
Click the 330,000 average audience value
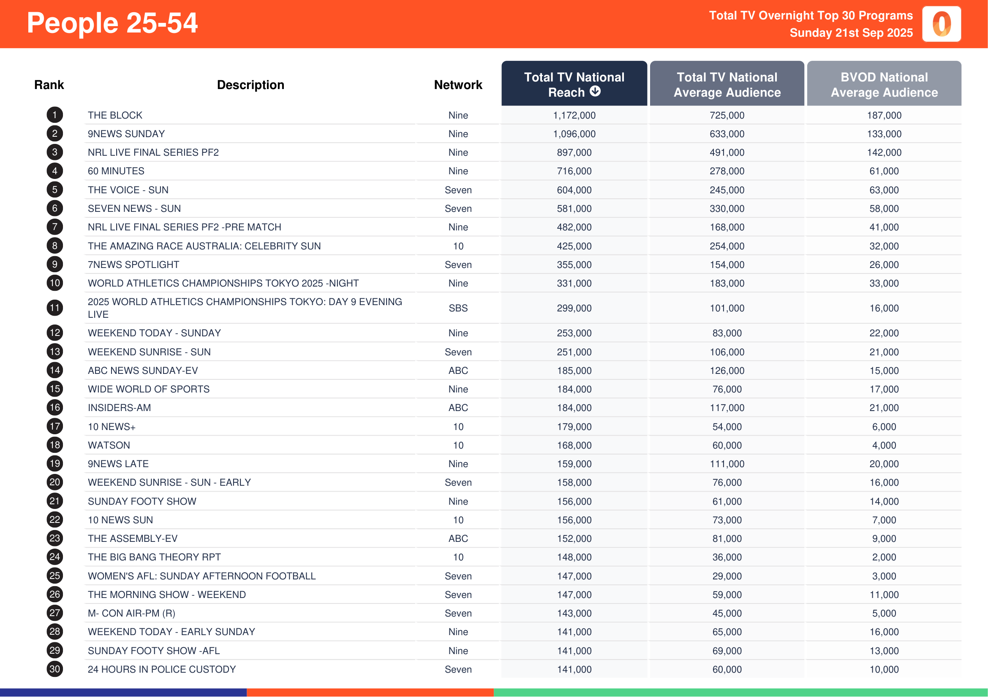pos(727,208)
